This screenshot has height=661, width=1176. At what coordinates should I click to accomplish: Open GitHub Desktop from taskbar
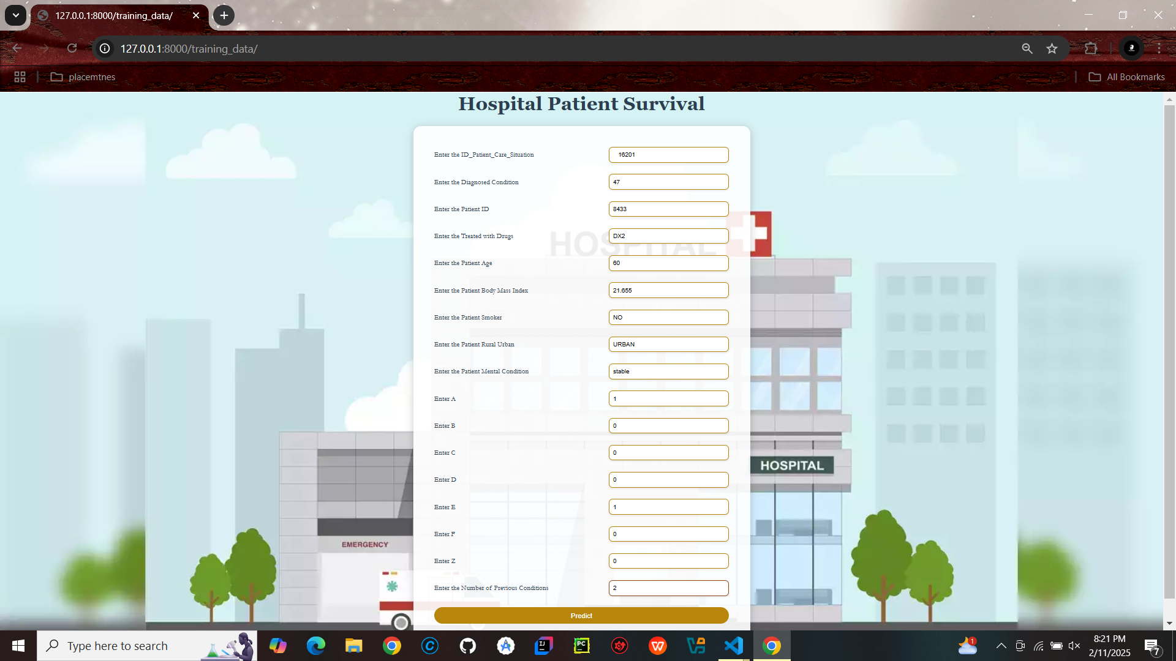click(x=468, y=646)
